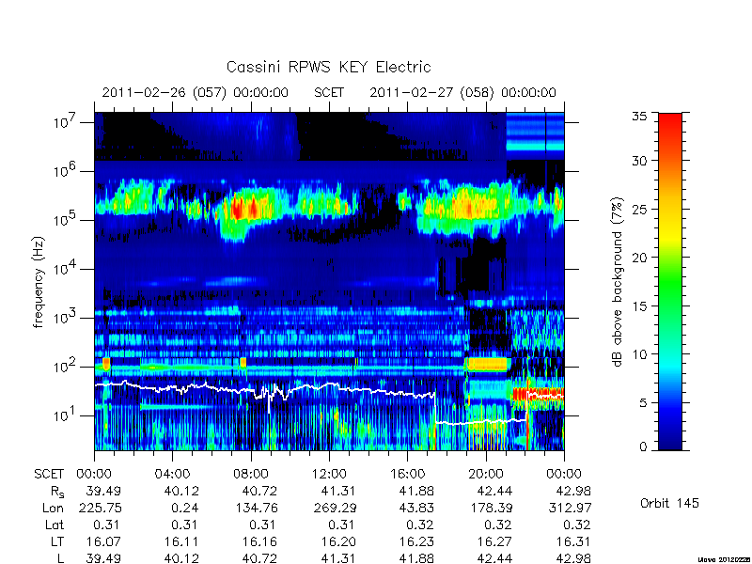The height and width of the screenshot is (564, 752).
Task: Click the Rs value '42.98'
Action: pyautogui.click(x=573, y=491)
